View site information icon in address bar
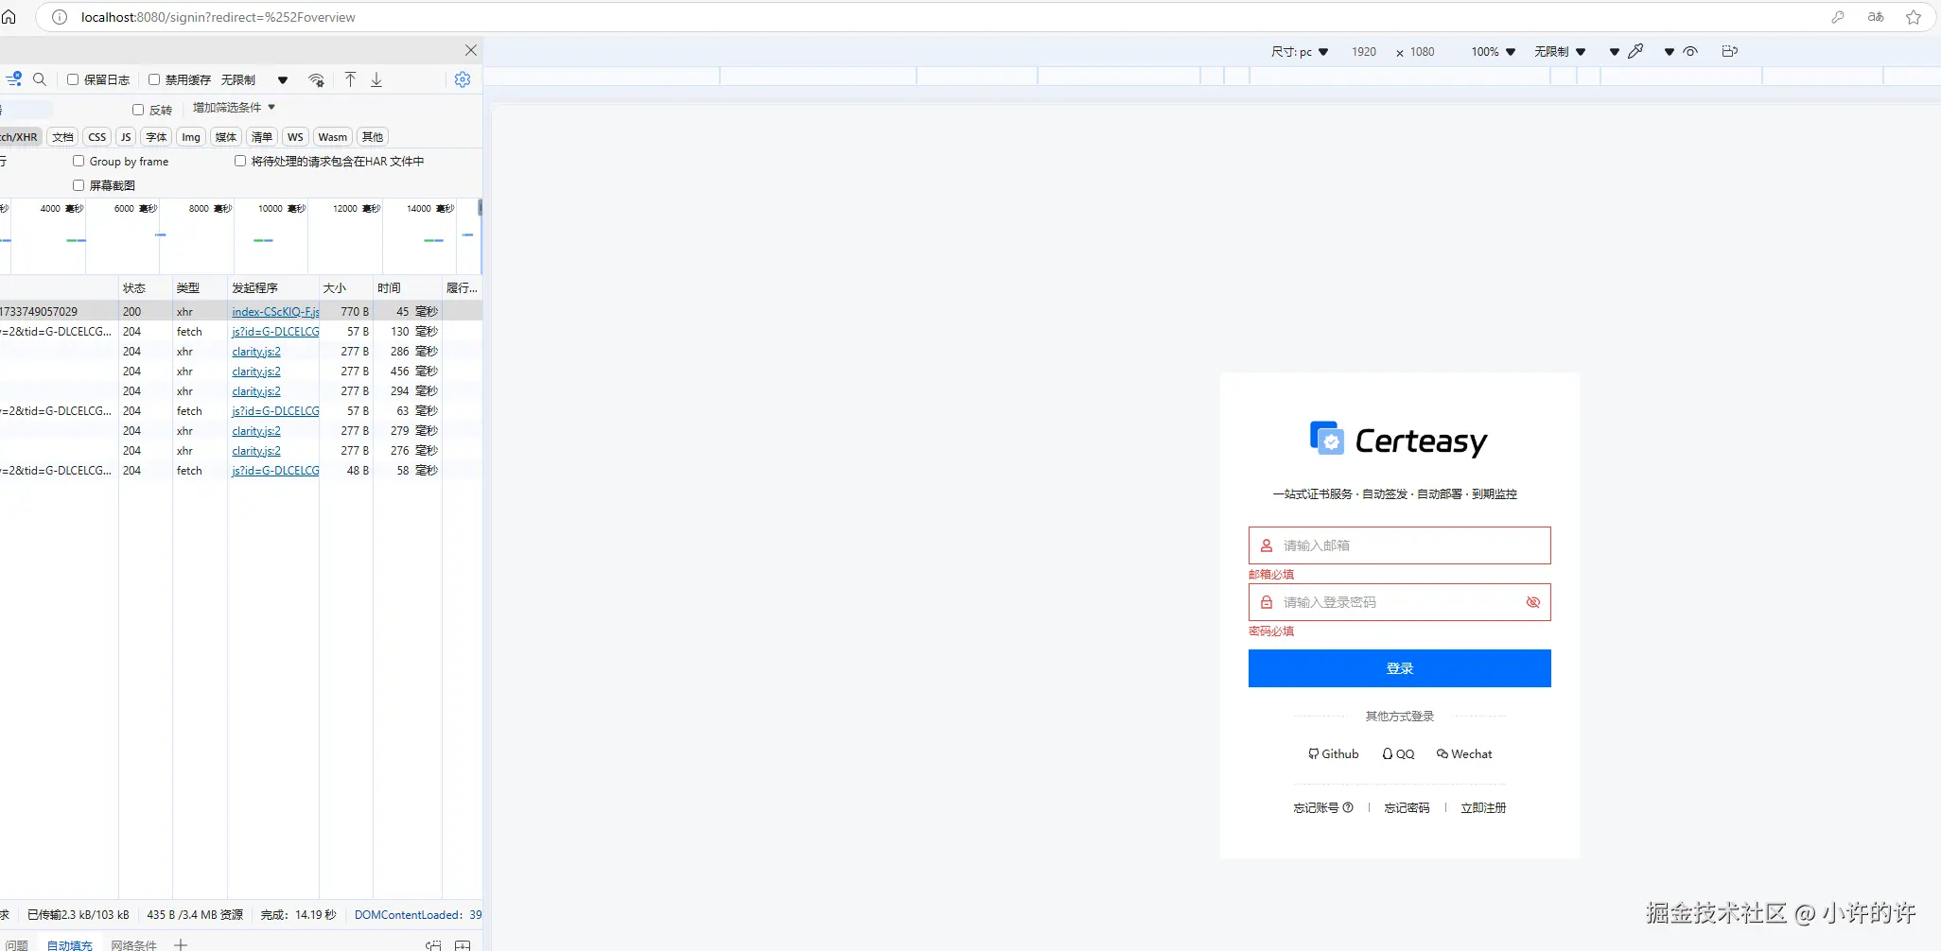This screenshot has width=1941, height=951. pyautogui.click(x=60, y=17)
